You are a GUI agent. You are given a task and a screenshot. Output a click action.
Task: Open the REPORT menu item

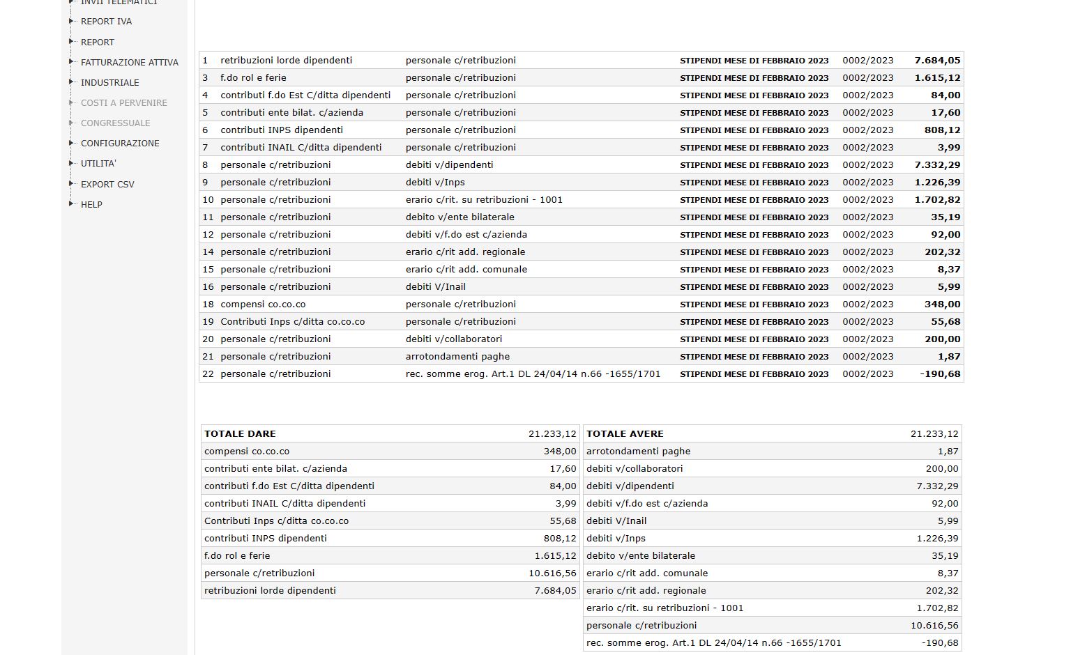pyautogui.click(x=98, y=42)
